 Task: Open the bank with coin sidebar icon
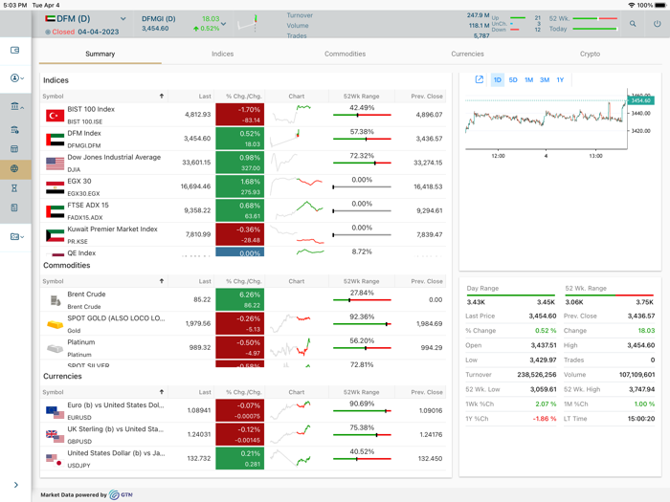click(x=14, y=130)
